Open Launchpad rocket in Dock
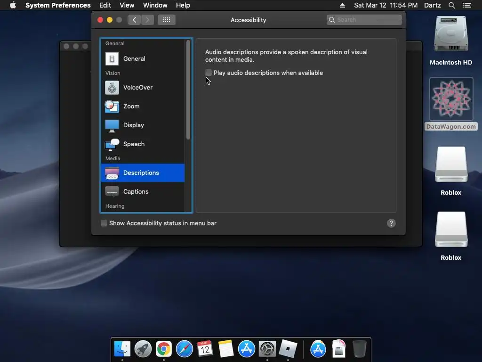Viewport: 482px width, 362px height. [143, 349]
